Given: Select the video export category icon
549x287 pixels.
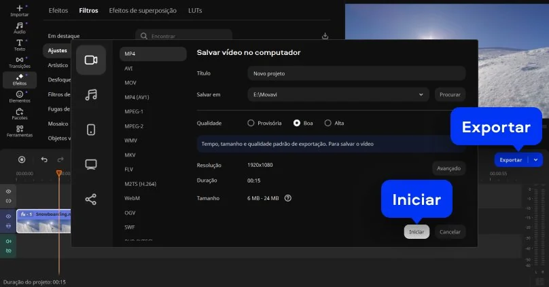Looking at the screenshot, I should click(91, 60).
